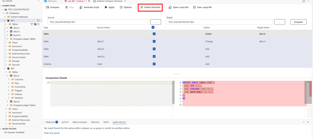Open .scmp file from toolbar
Image resolution: width=313 pixels, height=139 pixels.
click(178, 7)
